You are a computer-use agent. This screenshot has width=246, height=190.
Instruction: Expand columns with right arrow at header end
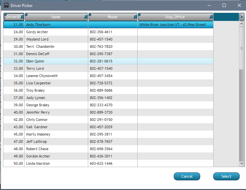[x=242, y=17]
